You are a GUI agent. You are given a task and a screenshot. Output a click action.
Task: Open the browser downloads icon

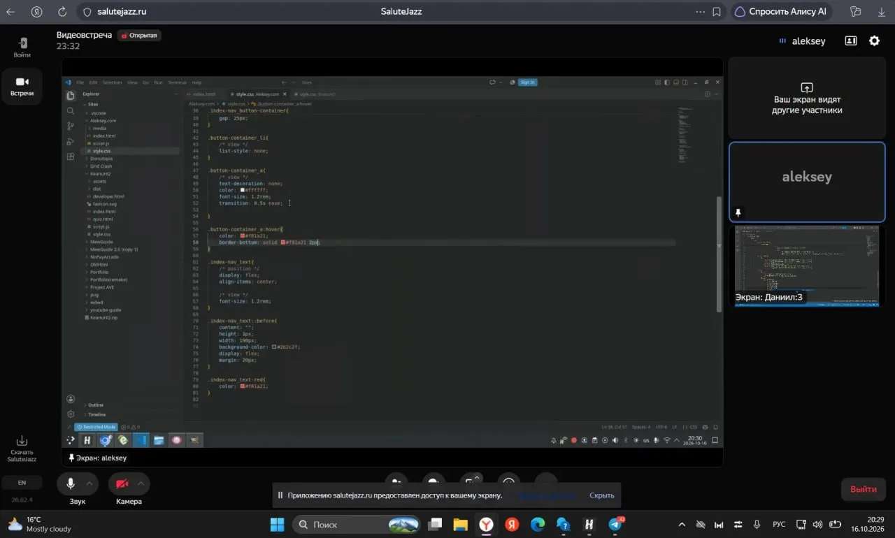coord(881,12)
